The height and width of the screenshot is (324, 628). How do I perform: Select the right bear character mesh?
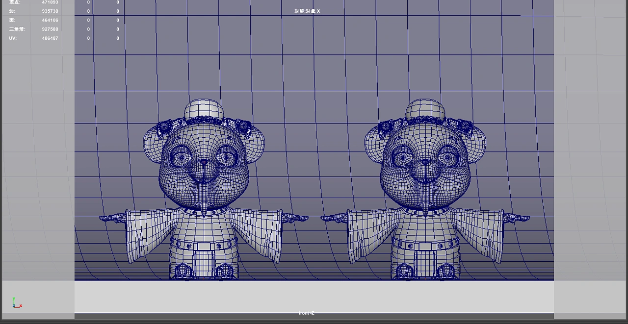[425, 190]
